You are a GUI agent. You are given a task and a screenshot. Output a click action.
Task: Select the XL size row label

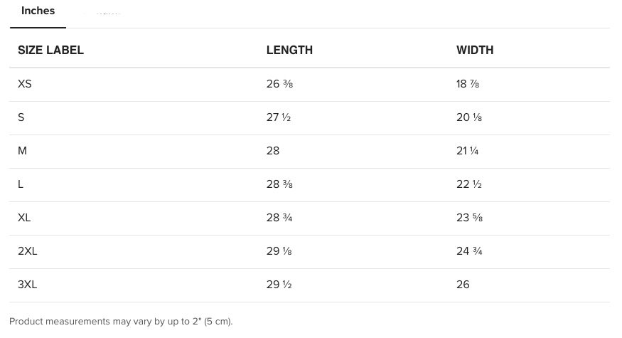coord(24,217)
